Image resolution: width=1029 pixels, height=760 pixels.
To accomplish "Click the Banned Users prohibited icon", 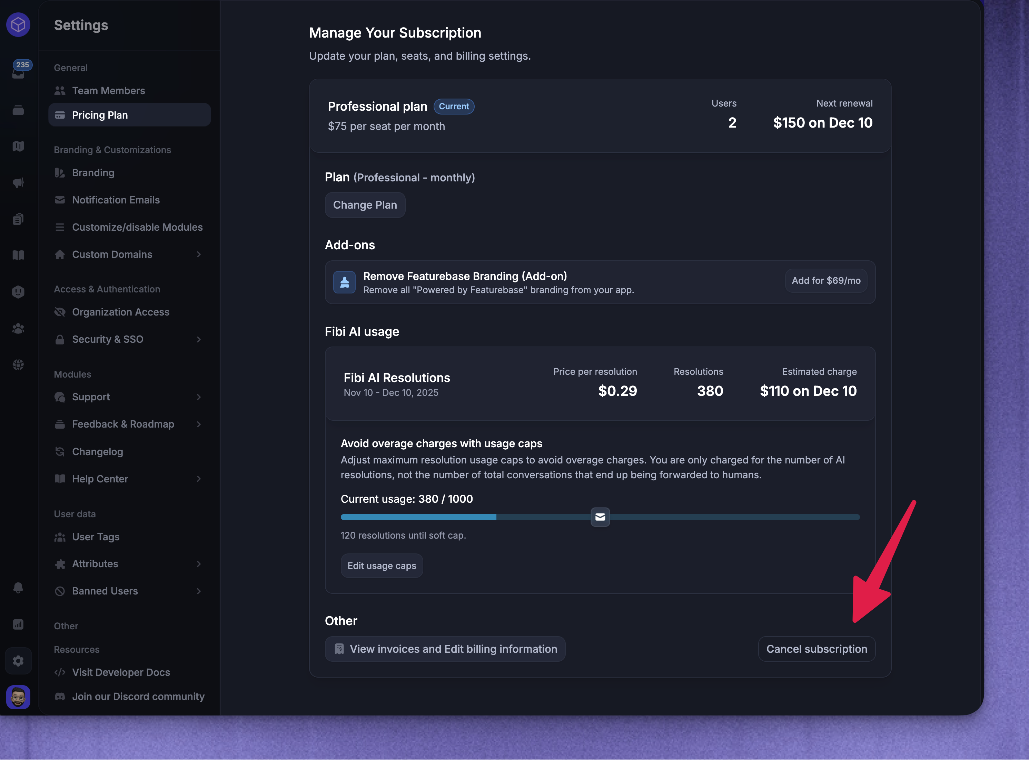I will [60, 591].
